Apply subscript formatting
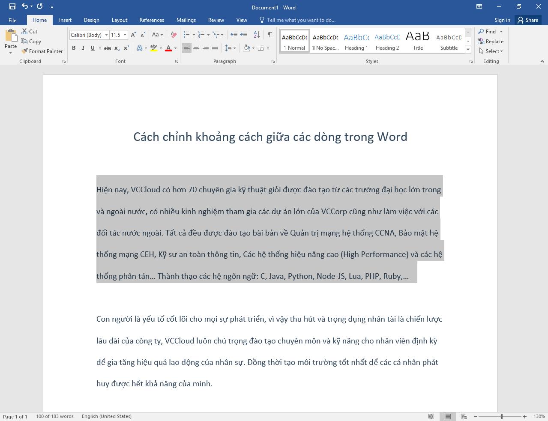The width and height of the screenshot is (548, 421). point(117,48)
